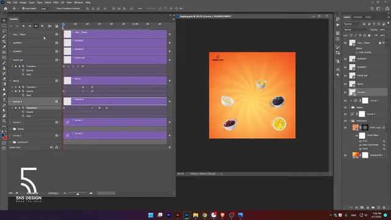The width and height of the screenshot is (391, 220).
Task: Click the Home icon in options bar
Action: tap(5, 9)
